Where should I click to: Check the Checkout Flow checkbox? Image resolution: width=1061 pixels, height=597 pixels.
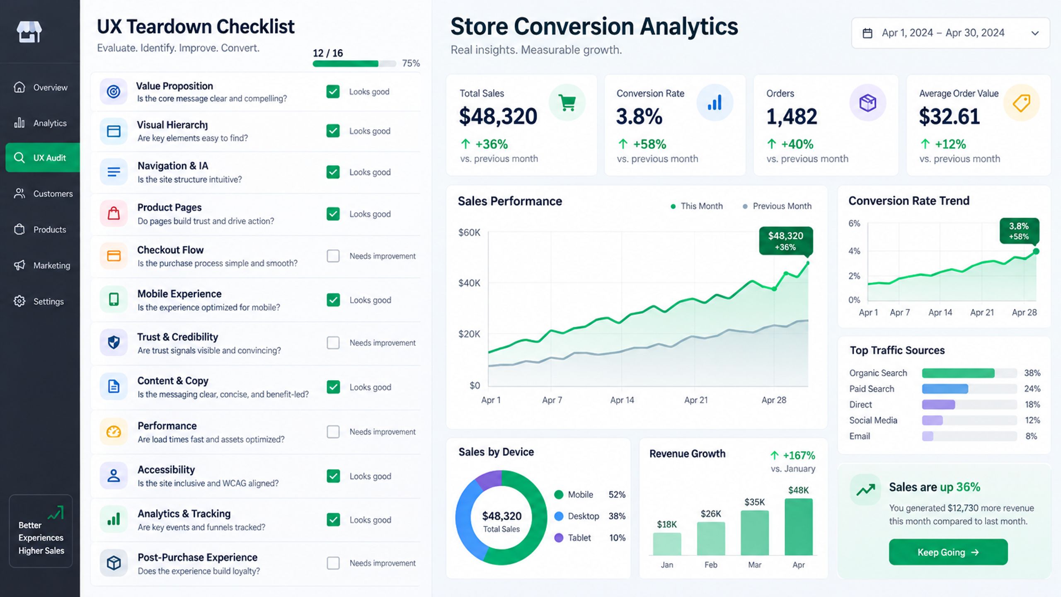333,256
